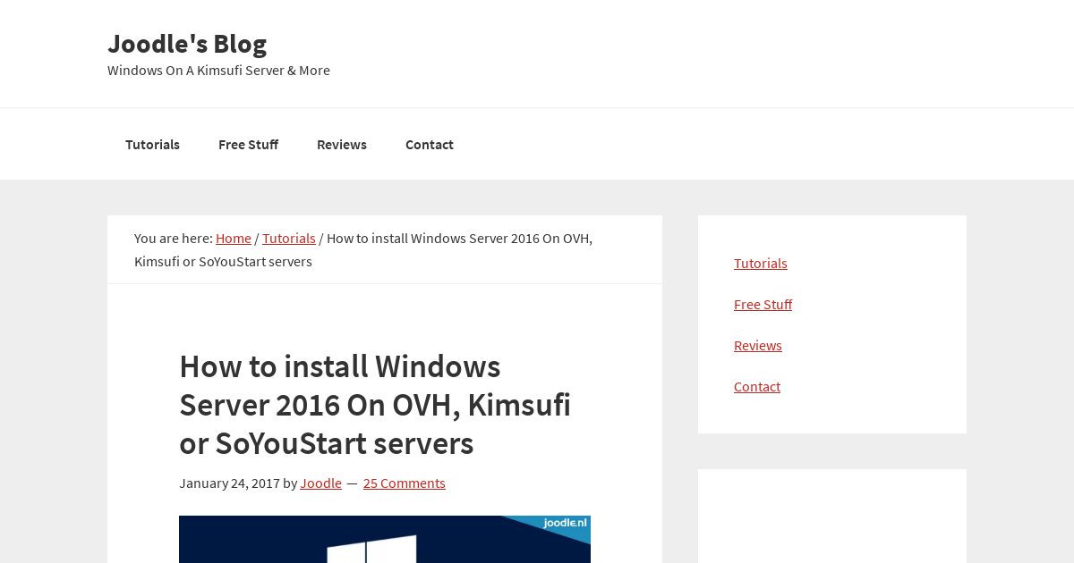The width and height of the screenshot is (1074, 563).
Task: Click the breadcrumb text for the current article
Action: coord(363,249)
